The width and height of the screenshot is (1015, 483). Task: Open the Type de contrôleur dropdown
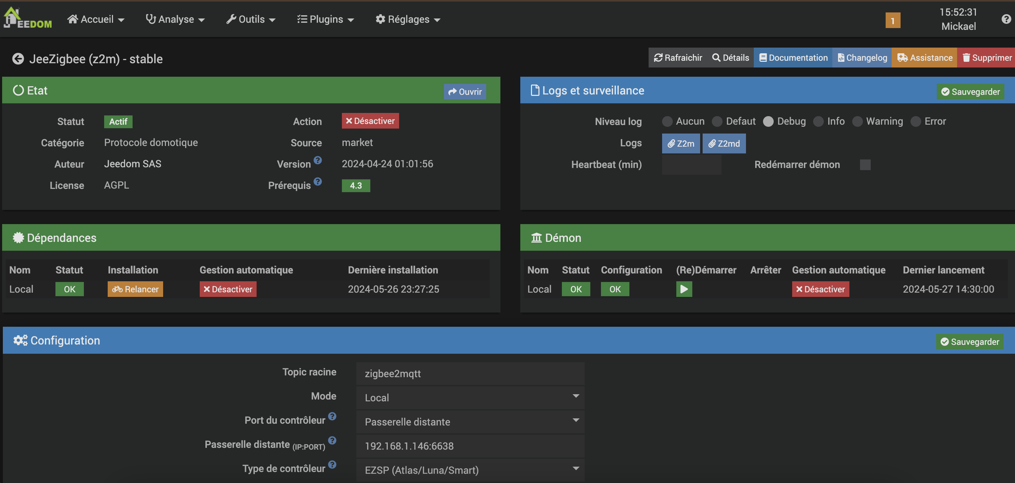[471, 470]
